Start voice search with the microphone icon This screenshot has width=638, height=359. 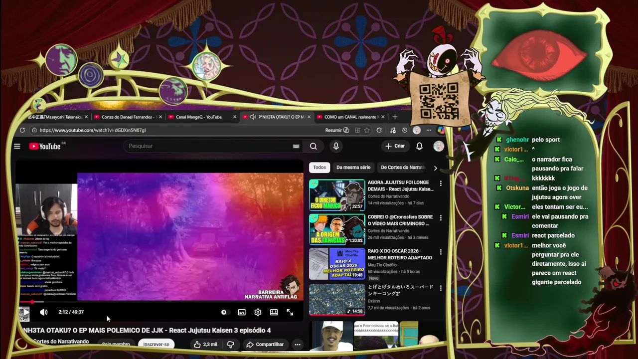336,146
